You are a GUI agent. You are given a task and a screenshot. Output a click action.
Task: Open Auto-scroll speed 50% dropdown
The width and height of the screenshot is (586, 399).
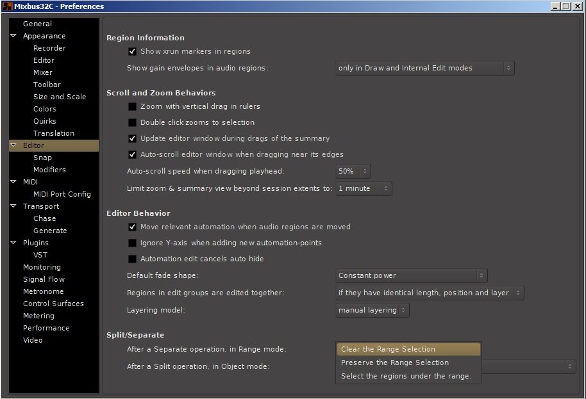click(353, 171)
